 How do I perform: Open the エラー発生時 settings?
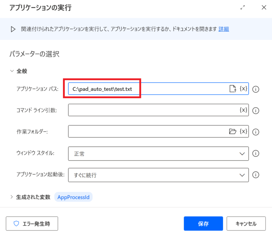tap(32, 223)
